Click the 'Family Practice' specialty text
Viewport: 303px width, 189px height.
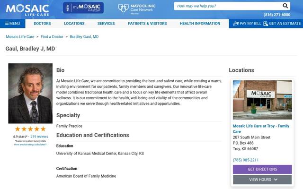[69, 126]
